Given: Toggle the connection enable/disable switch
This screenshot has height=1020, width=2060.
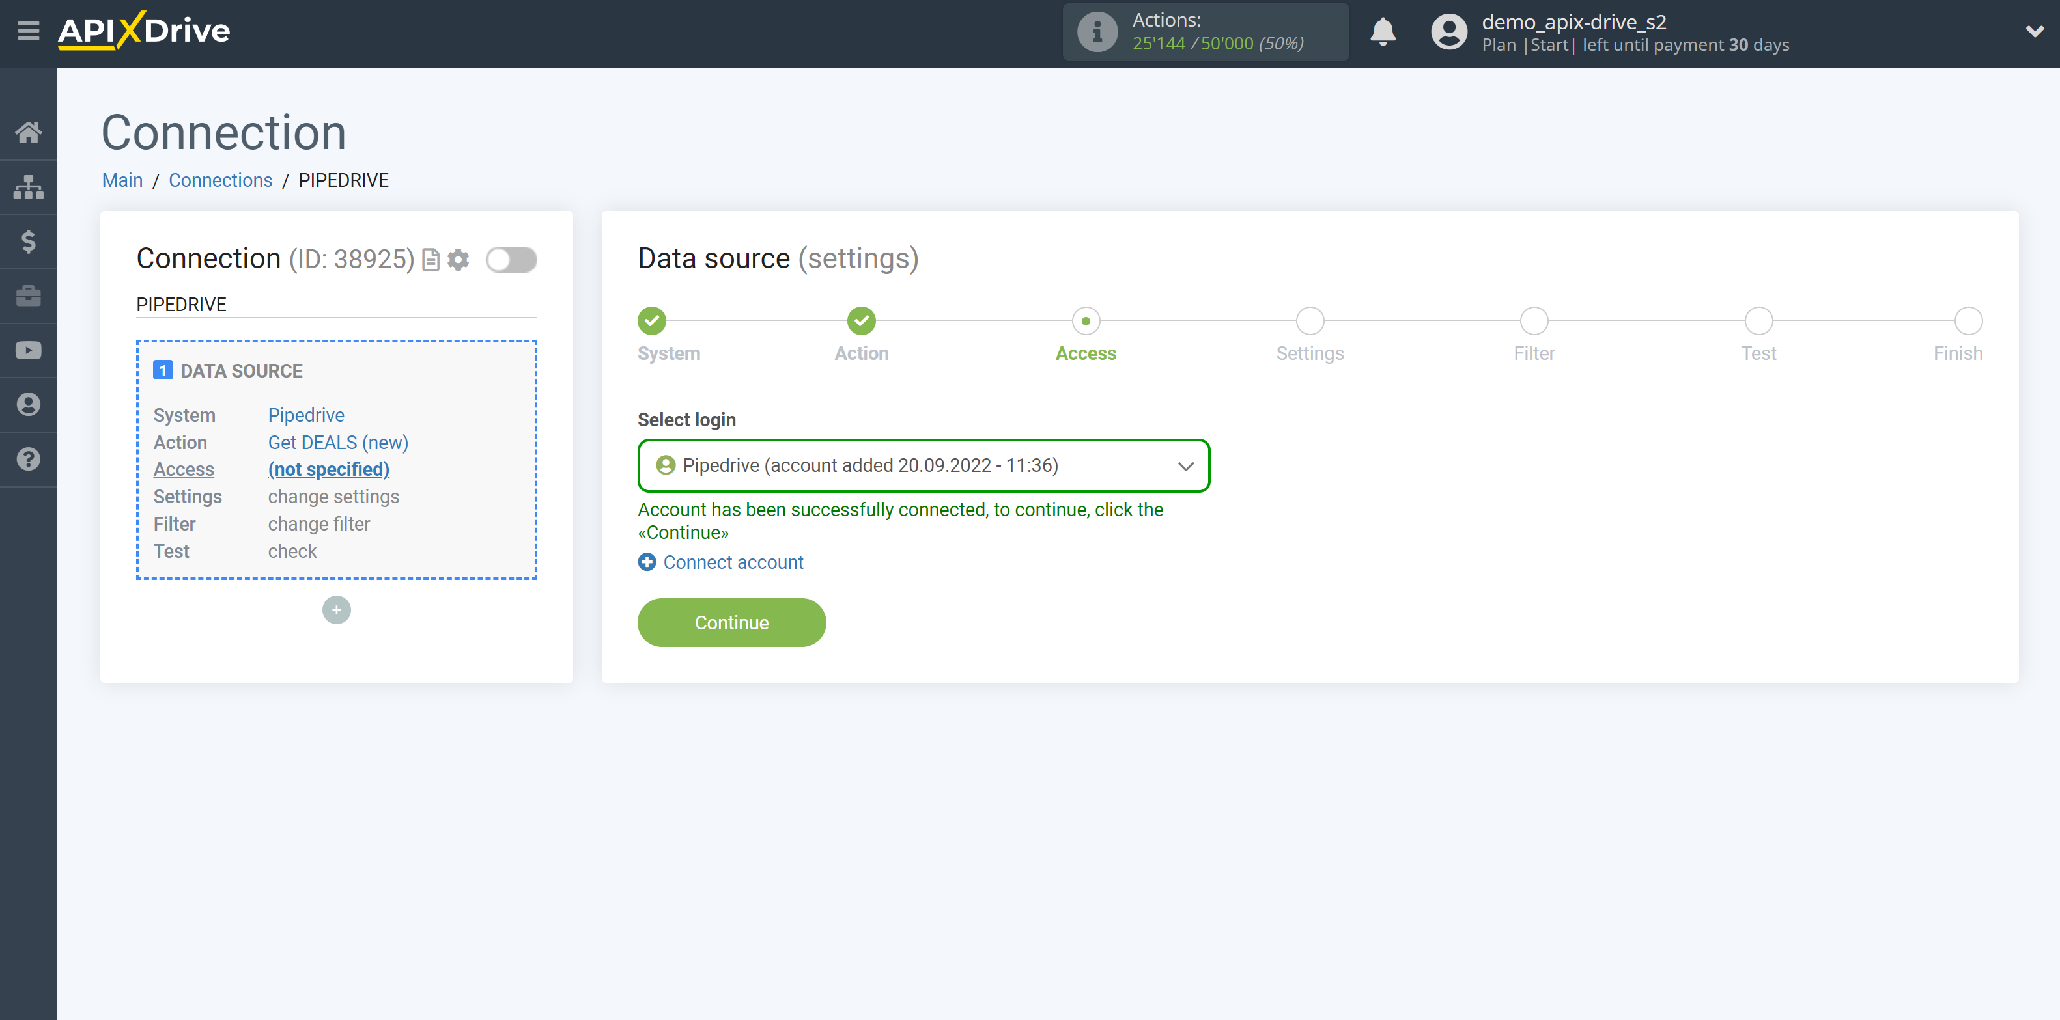Looking at the screenshot, I should [x=513, y=260].
